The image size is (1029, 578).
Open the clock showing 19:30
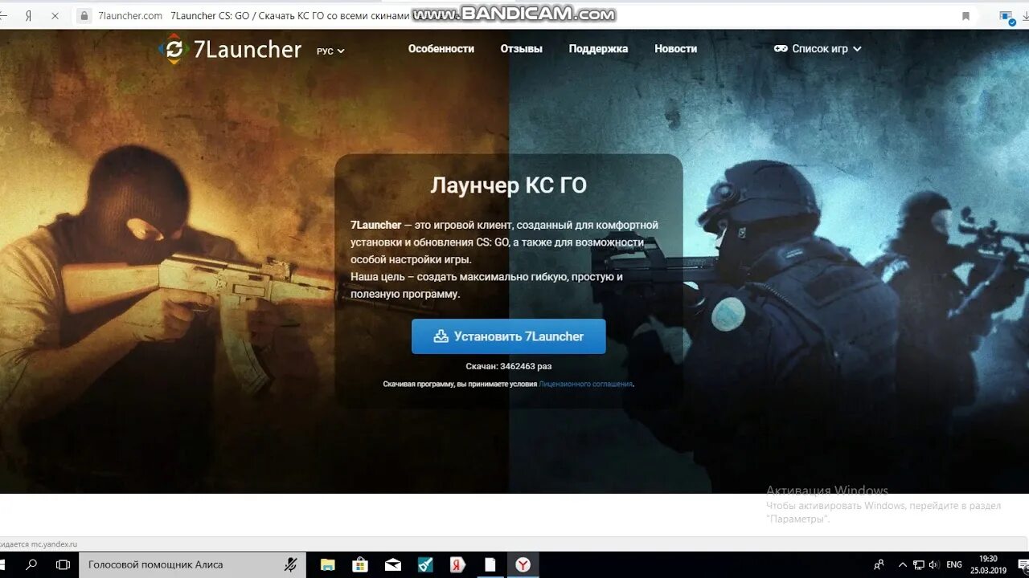click(989, 565)
